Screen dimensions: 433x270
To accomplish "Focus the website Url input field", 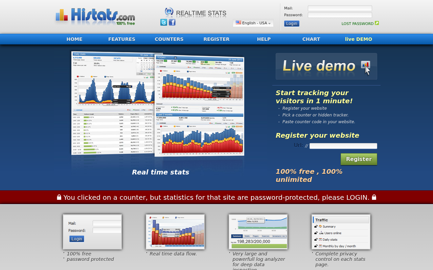I will pos(343,146).
